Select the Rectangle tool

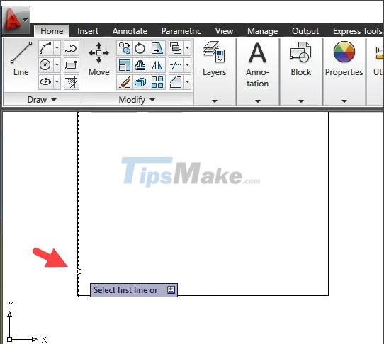click(x=72, y=65)
